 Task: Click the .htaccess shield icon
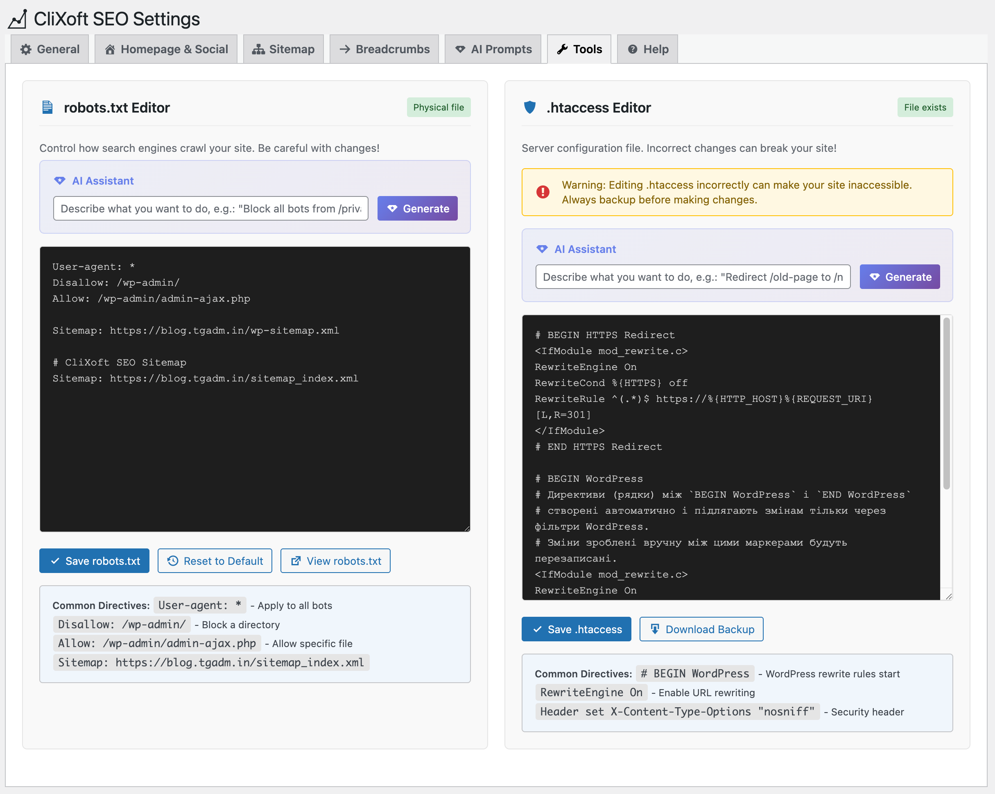coord(529,107)
